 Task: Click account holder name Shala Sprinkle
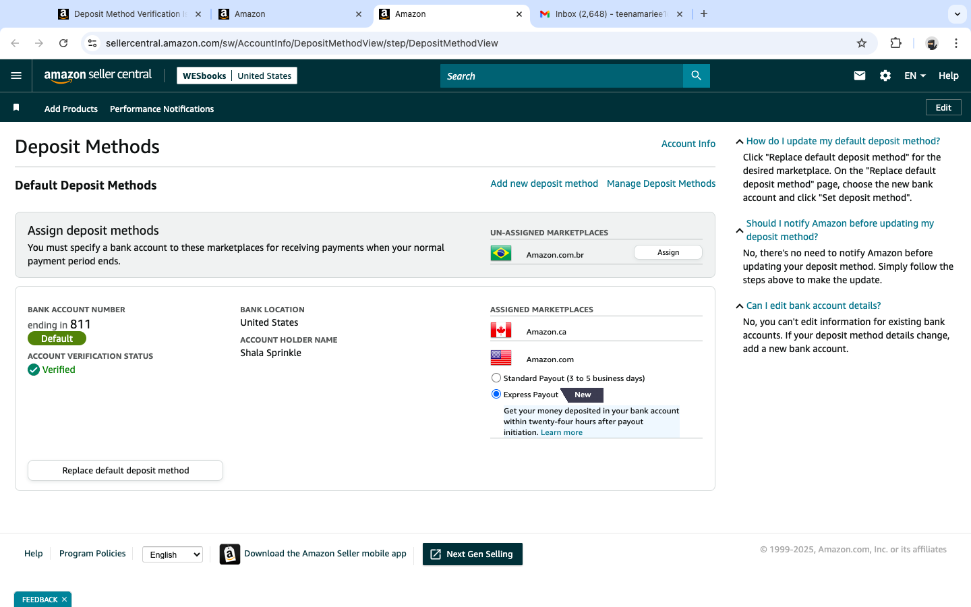tap(270, 353)
